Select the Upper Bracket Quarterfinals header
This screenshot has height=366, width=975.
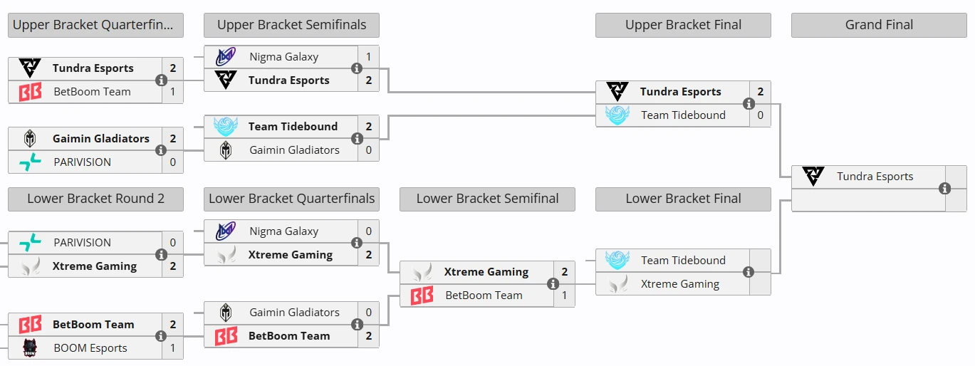click(95, 25)
